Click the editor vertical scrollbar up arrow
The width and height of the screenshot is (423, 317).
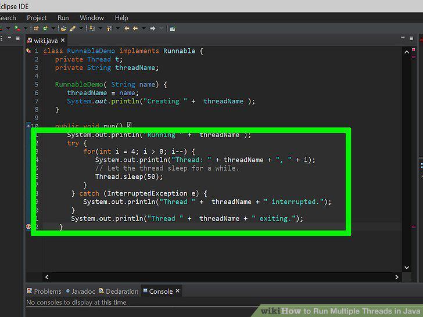pyautogui.click(x=407, y=52)
